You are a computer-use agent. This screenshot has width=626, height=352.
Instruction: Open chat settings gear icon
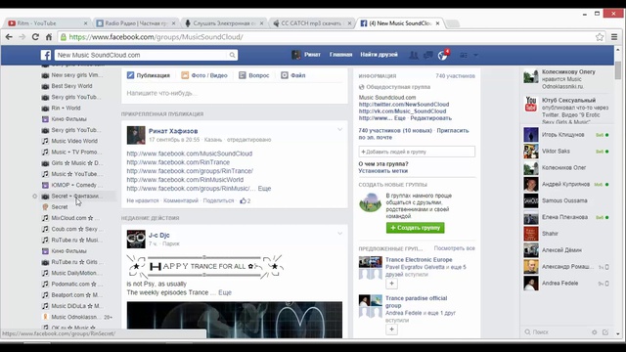tap(594, 332)
